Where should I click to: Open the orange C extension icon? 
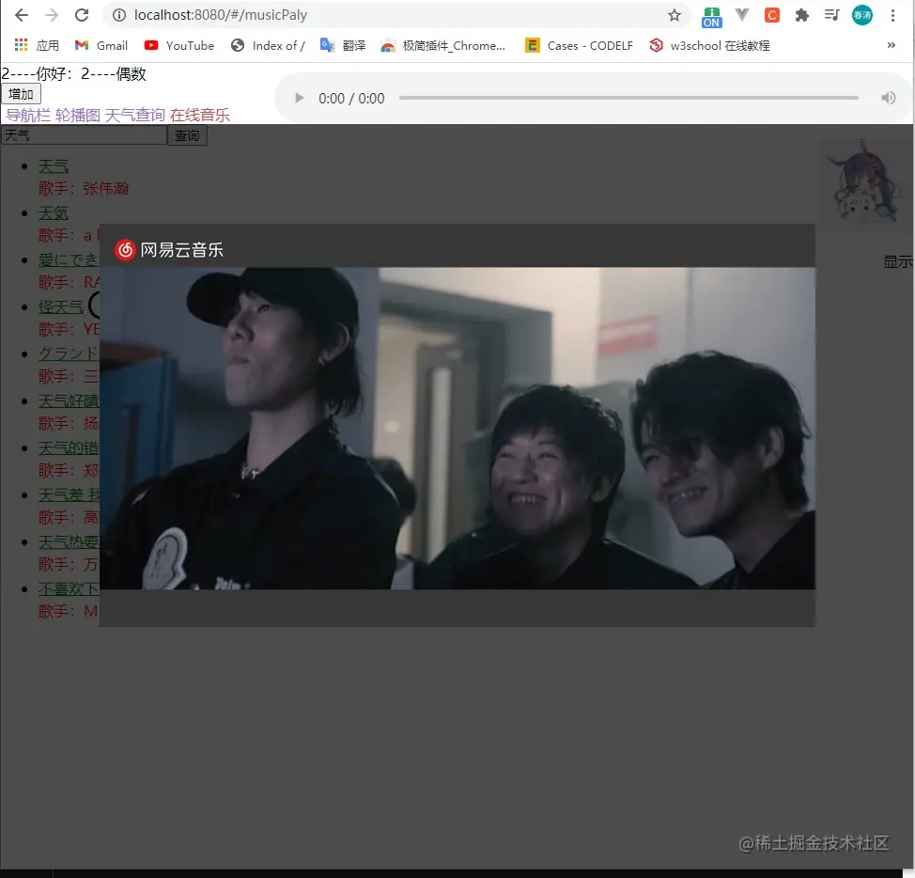[772, 15]
